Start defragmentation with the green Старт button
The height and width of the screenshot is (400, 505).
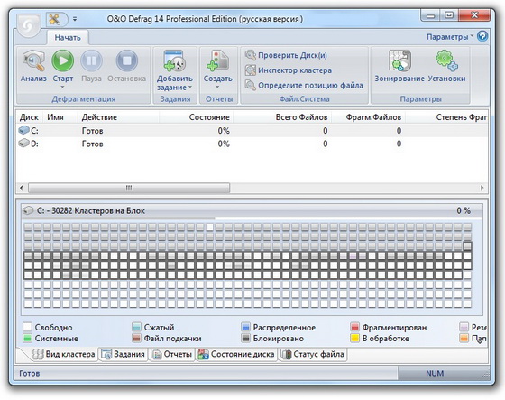click(63, 60)
